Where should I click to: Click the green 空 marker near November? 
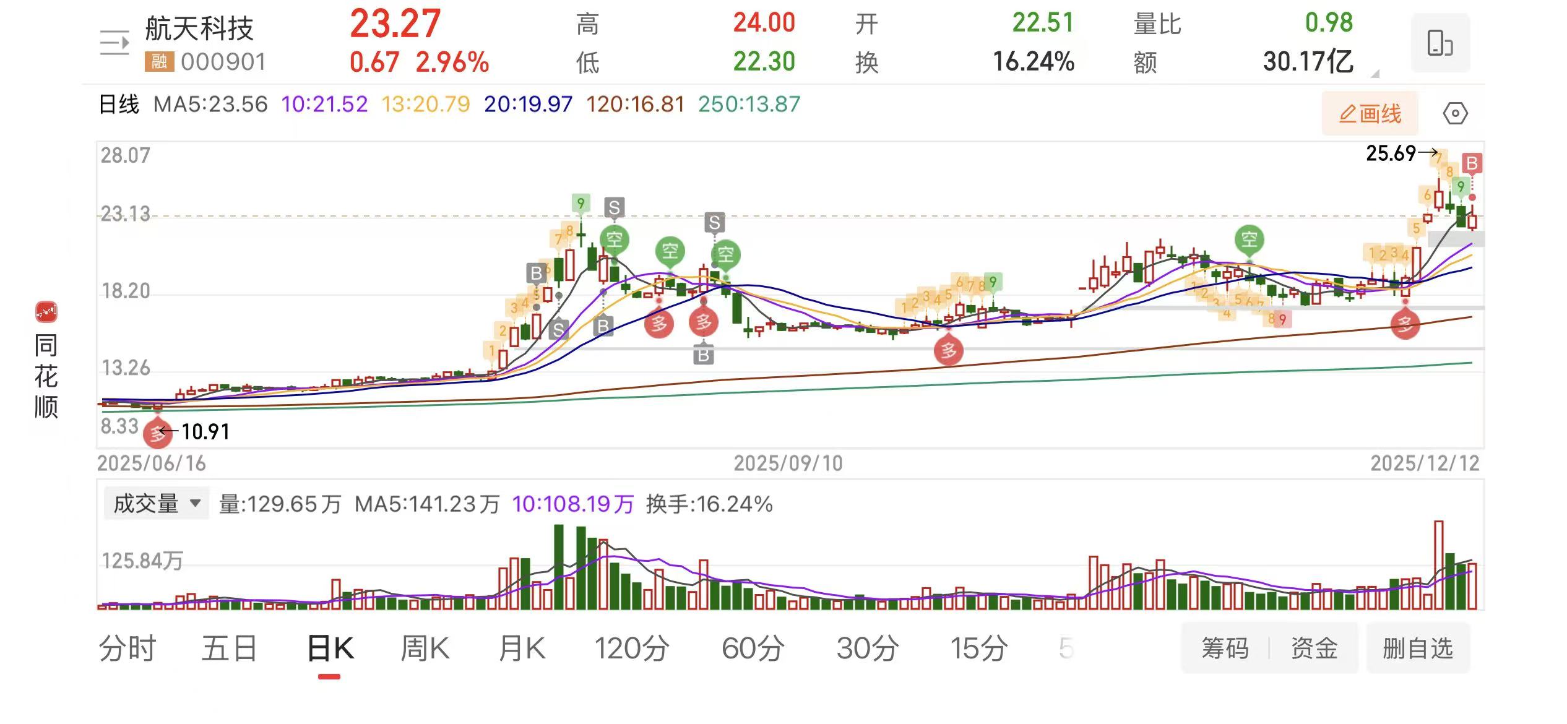(1249, 239)
